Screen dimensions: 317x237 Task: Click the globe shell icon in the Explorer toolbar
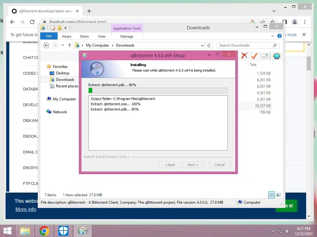coord(276,56)
